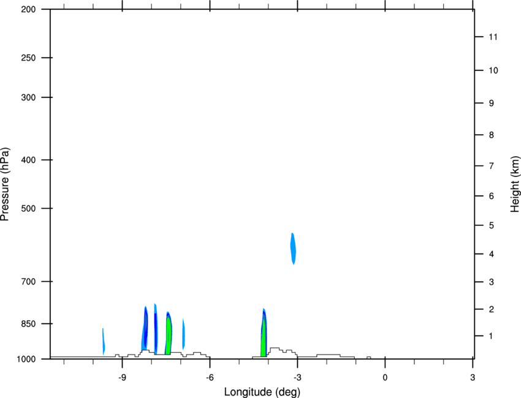This screenshot has width=521, height=398.
Task: Pick the 7 km height label
Action: pos(492,166)
